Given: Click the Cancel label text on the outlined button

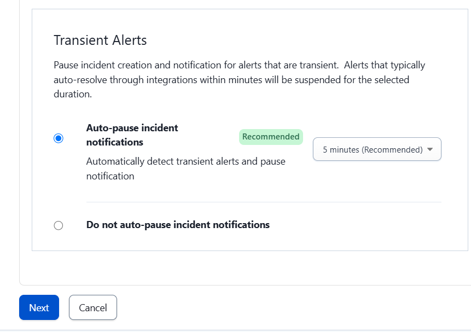Looking at the screenshot, I should point(93,308).
